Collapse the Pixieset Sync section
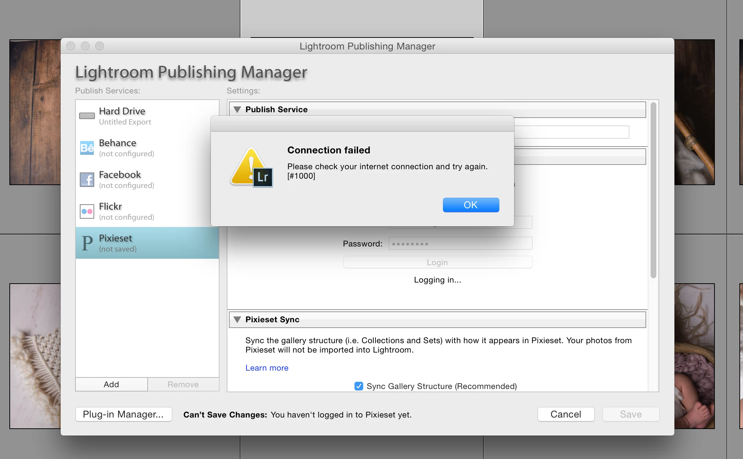743x459 pixels. (237, 319)
